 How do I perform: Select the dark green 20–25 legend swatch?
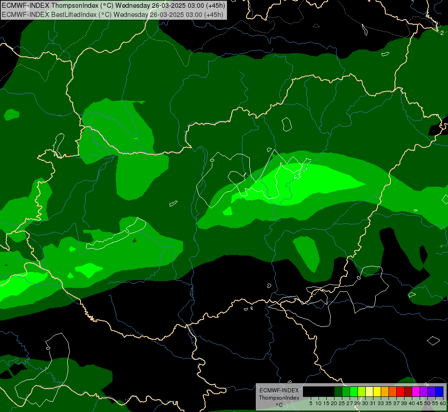pyautogui.click(x=338, y=391)
